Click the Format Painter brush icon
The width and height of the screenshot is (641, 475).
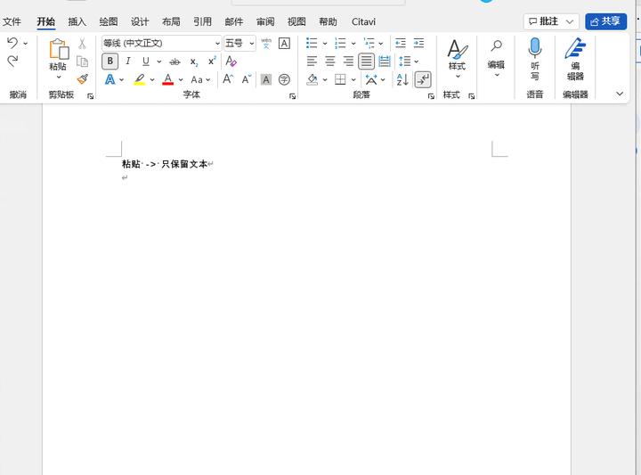pyautogui.click(x=82, y=79)
